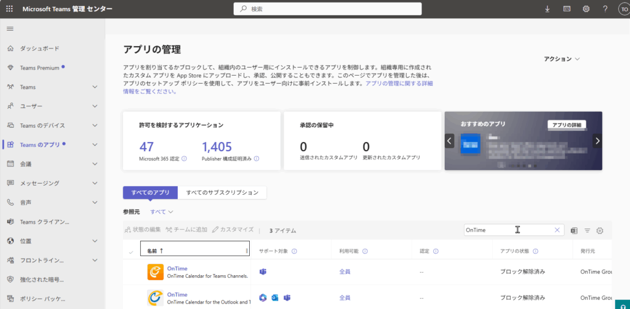Open the filter icon beside search
Screen dimensions: 630x309
pyautogui.click(x=587, y=230)
